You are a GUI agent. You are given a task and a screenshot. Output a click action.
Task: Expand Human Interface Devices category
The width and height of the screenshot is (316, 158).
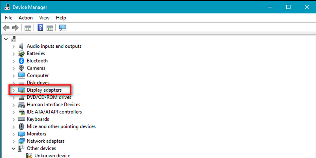(x=13, y=105)
